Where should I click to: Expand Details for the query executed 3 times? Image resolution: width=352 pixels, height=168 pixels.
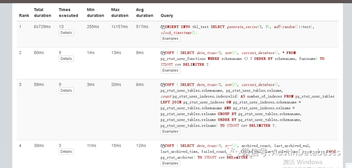pos(66,152)
